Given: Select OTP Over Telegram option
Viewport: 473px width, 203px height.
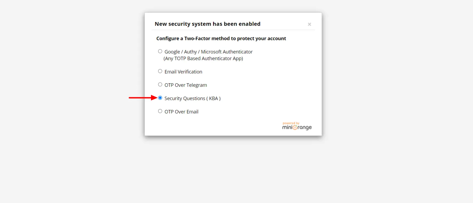Looking at the screenshot, I should [x=160, y=84].
